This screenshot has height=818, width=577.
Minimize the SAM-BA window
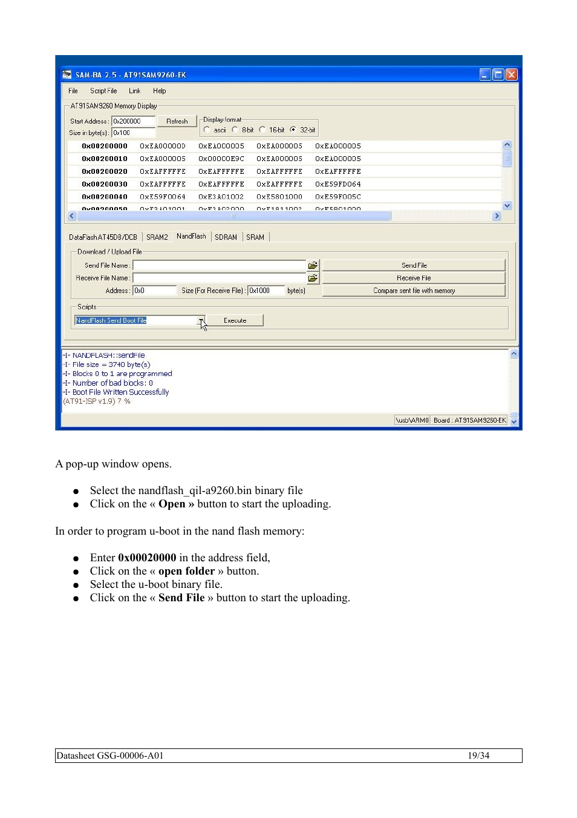coord(485,74)
